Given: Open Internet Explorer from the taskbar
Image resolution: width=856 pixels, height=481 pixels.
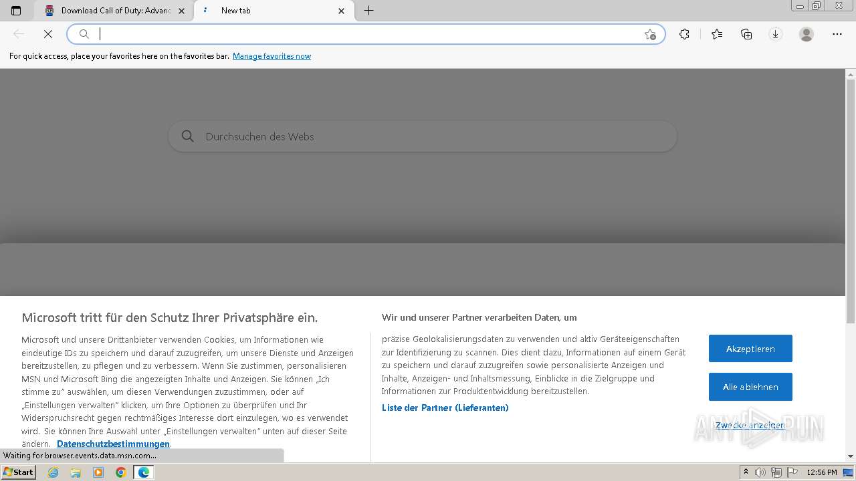Looking at the screenshot, I should 53,472.
